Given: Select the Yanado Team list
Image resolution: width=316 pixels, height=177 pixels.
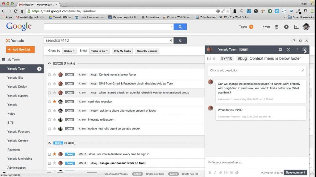Looking at the screenshot, I should pyautogui.click(x=22, y=69).
